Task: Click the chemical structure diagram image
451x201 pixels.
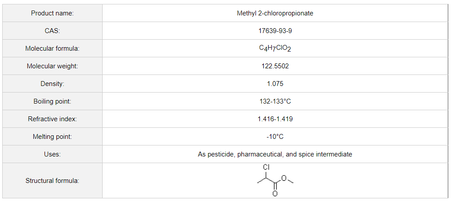Action: point(275,181)
